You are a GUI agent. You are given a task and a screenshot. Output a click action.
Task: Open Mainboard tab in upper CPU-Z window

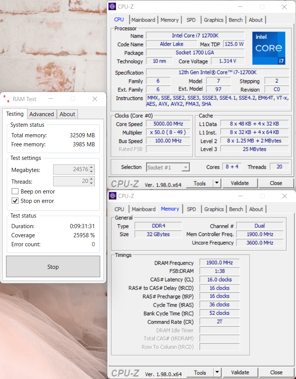tap(143, 20)
